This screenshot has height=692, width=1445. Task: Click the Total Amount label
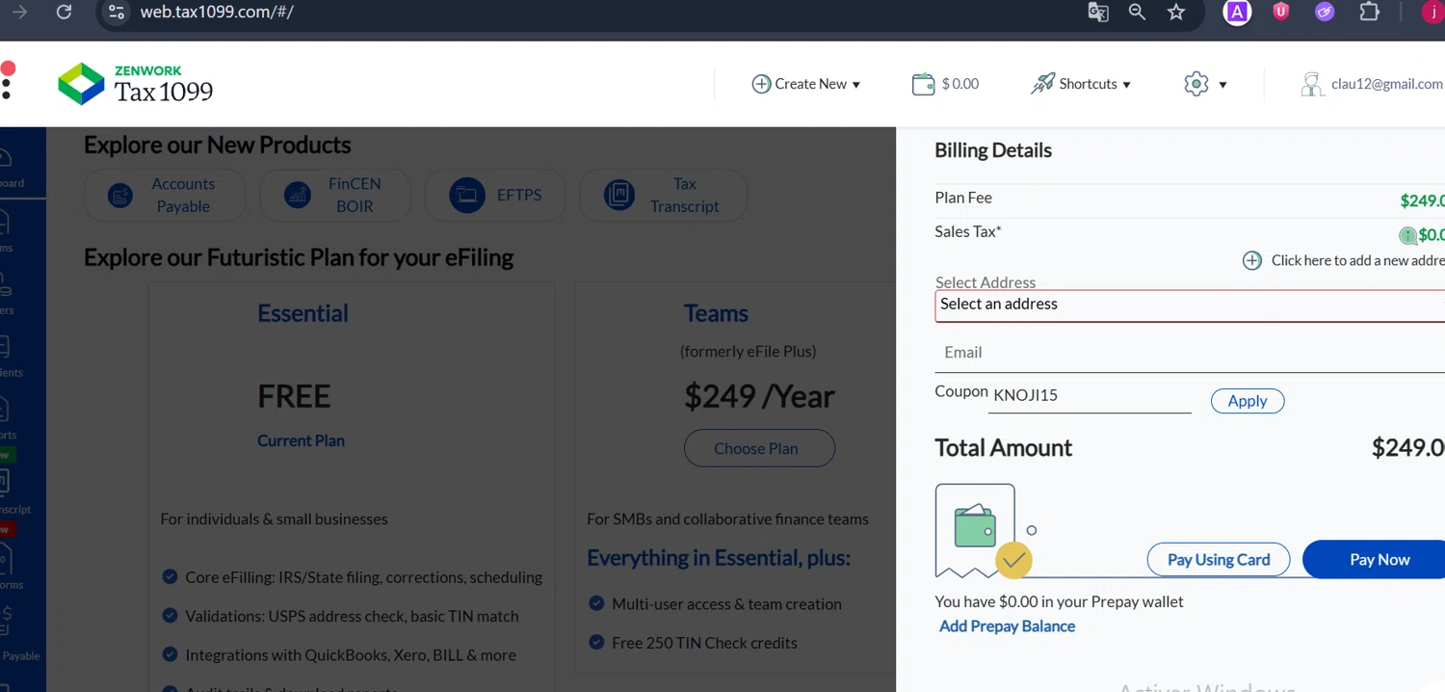(x=1003, y=448)
